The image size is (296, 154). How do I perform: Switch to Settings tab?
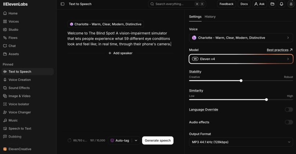195,17
